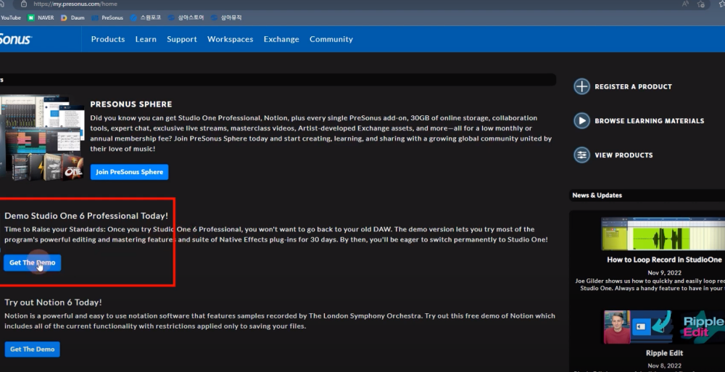Click the PreSonus Sphere product bundle image
This screenshot has width=725, height=372.
(x=42, y=138)
